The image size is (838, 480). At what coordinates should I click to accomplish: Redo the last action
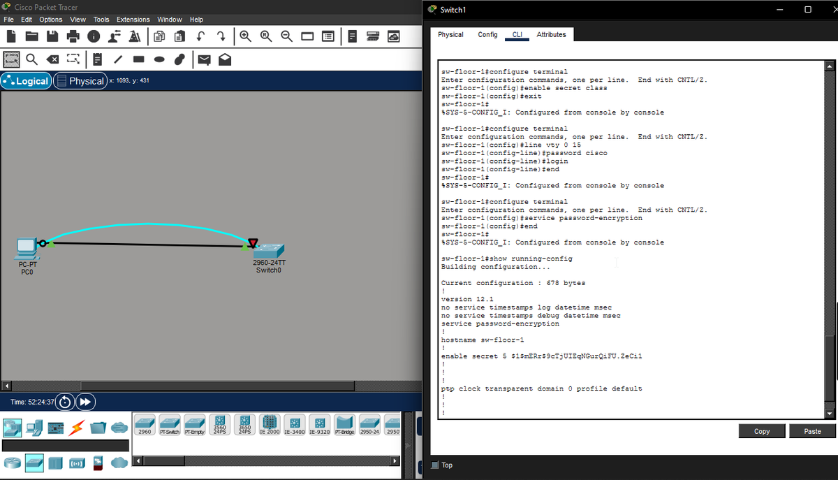click(x=221, y=36)
